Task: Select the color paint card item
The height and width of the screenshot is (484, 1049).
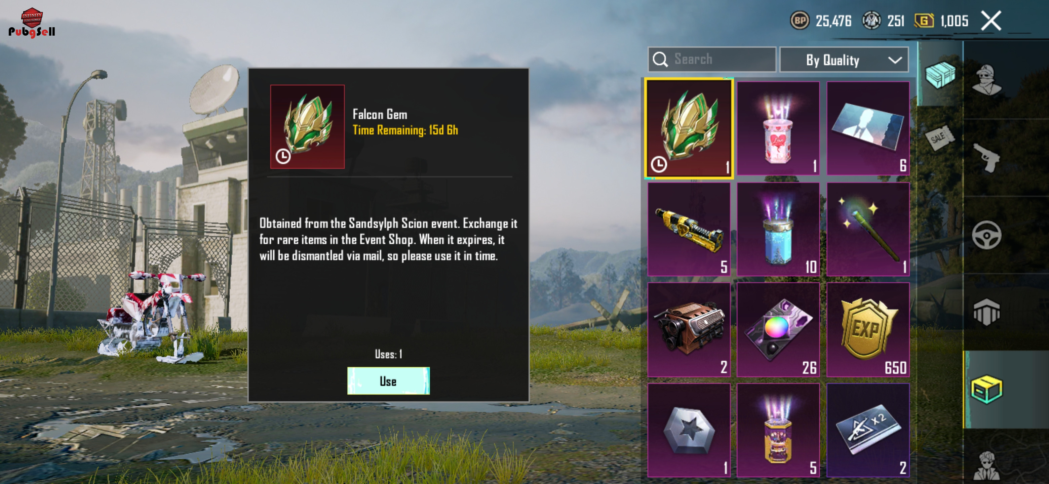Action: [778, 330]
